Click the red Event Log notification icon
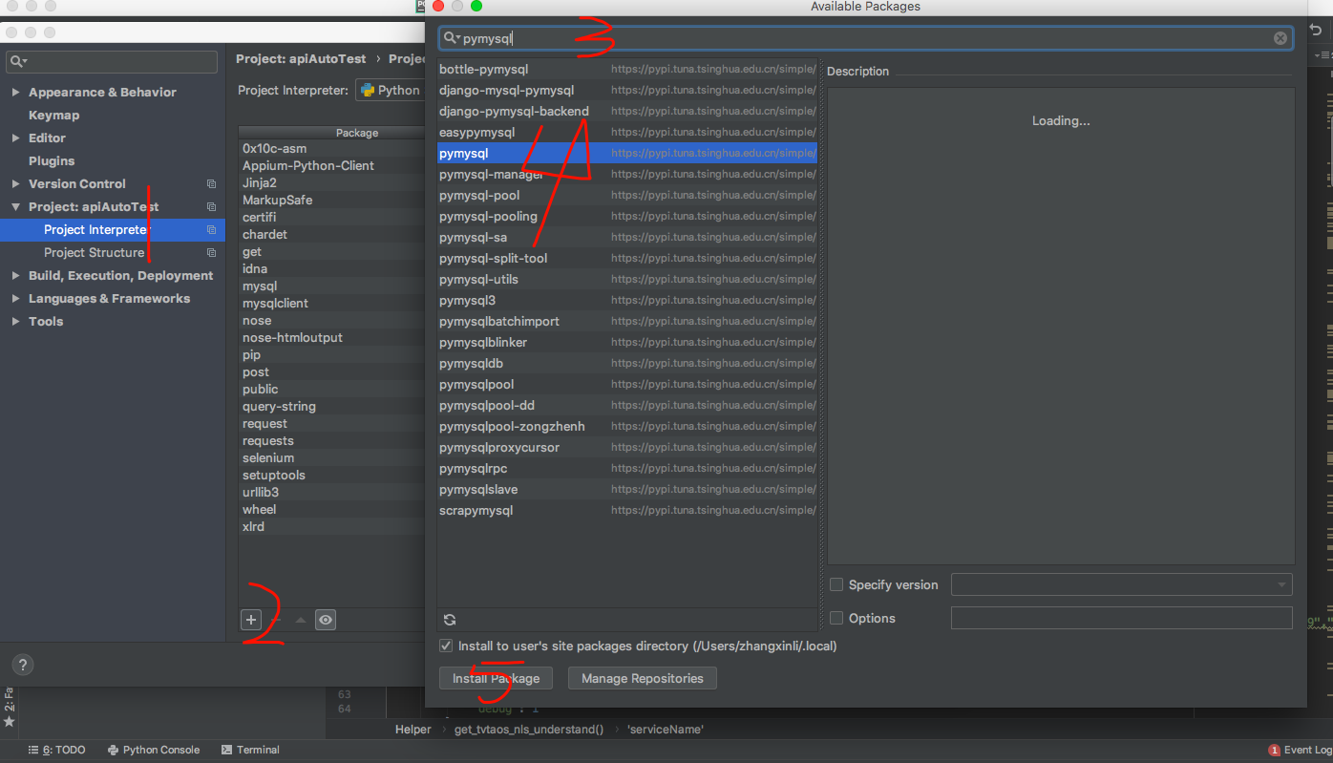The height and width of the screenshot is (763, 1333). pos(1274,751)
